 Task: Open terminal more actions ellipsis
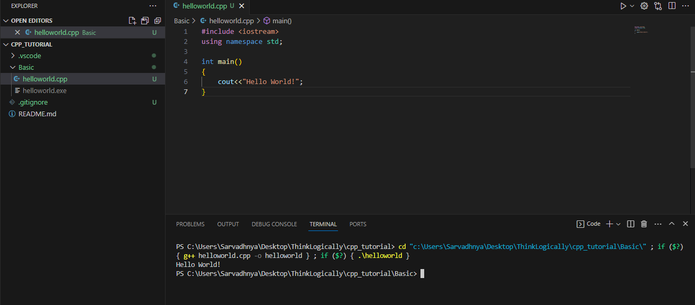(x=657, y=224)
